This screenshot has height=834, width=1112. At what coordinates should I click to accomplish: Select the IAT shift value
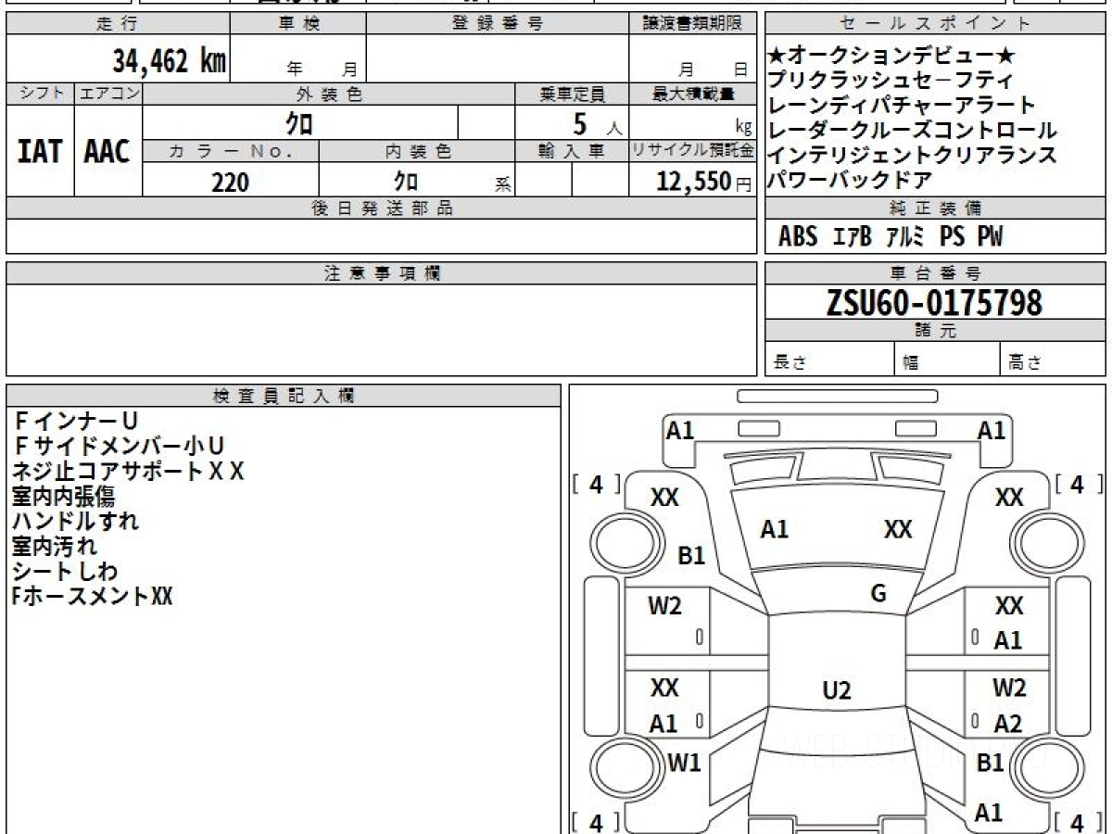[40, 151]
